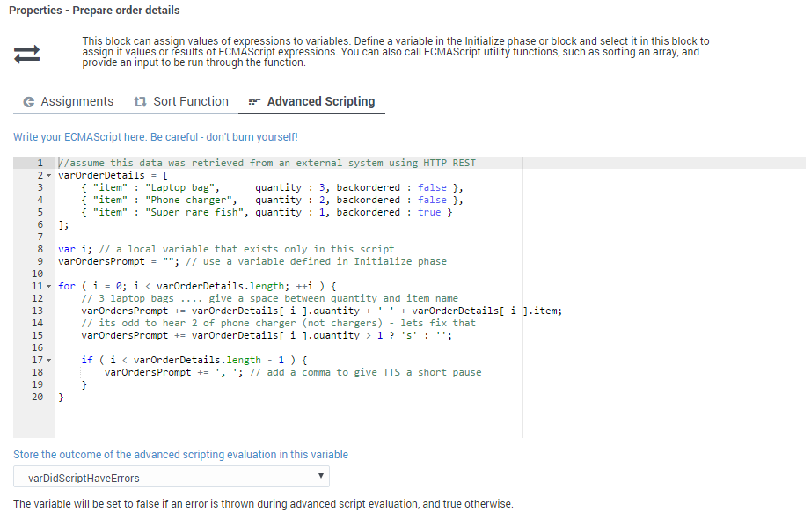The image size is (811, 519).
Task: Click the "Properties - Prepare order details" heading
Action: coord(94,11)
